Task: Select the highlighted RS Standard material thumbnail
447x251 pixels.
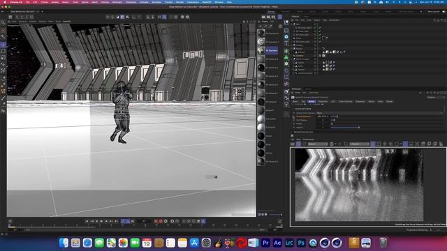Action: pos(261,50)
